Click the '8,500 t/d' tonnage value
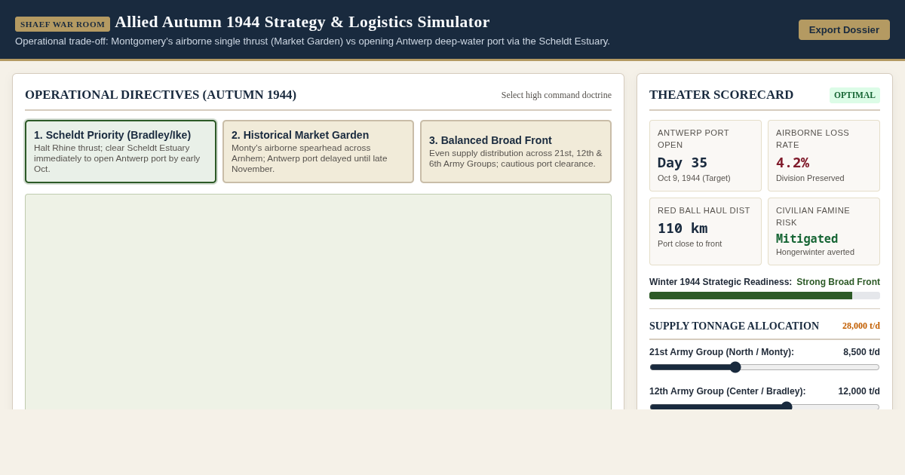This screenshot has width=905, height=475. (861, 352)
